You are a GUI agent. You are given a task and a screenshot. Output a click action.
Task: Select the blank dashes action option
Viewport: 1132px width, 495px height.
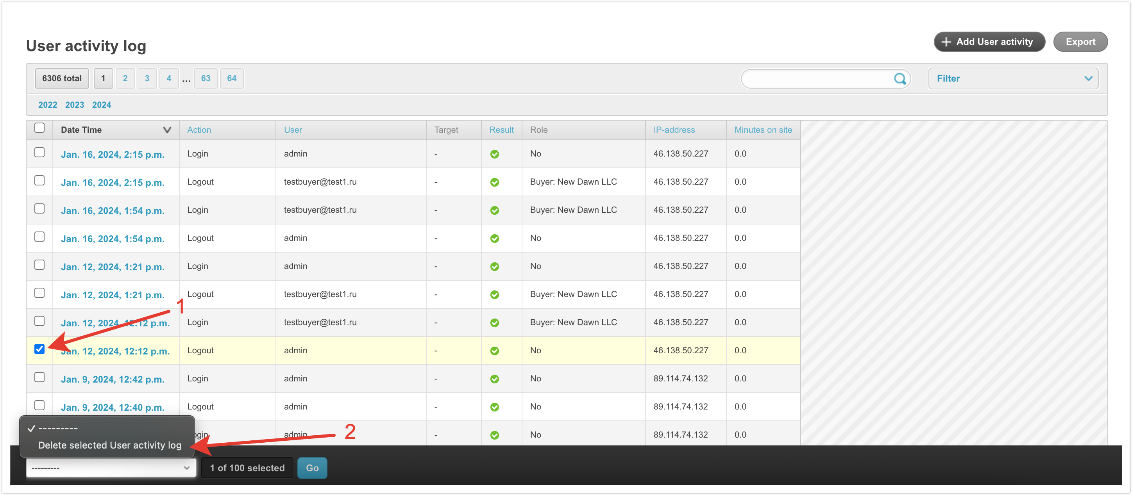pyautogui.click(x=58, y=428)
